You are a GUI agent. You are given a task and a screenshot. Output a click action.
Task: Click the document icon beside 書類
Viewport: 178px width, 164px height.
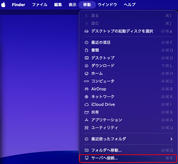[86, 50]
